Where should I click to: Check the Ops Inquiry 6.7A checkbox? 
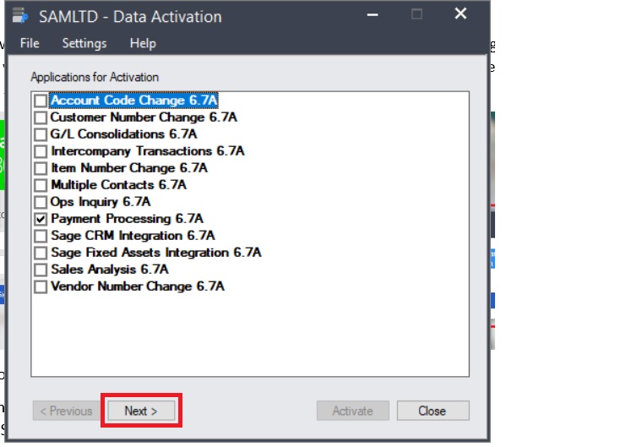pyautogui.click(x=41, y=202)
